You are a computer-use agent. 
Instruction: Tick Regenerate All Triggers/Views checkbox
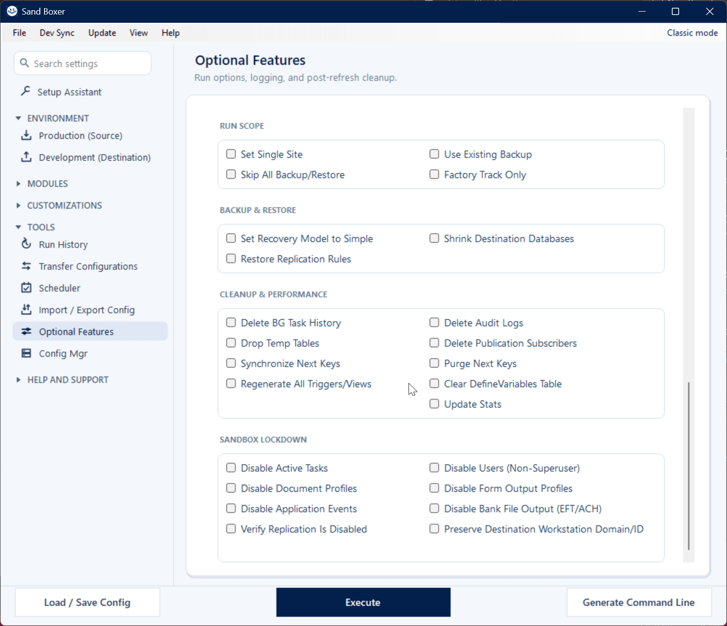point(231,383)
